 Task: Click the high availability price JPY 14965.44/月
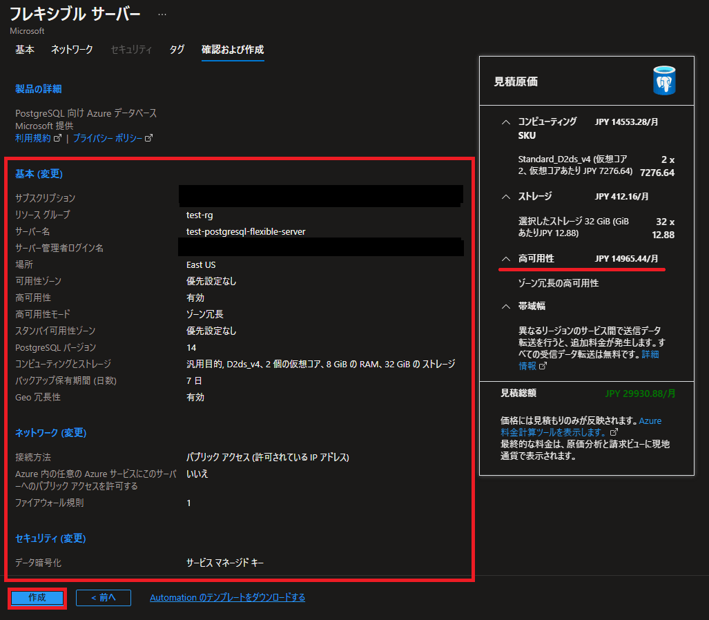(627, 259)
